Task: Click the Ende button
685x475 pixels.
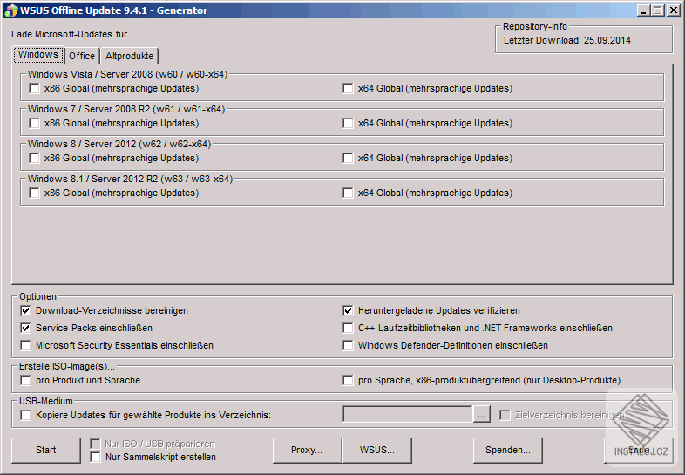Action: [x=639, y=450]
